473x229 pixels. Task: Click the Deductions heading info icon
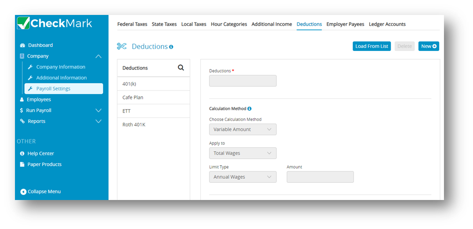pyautogui.click(x=171, y=47)
